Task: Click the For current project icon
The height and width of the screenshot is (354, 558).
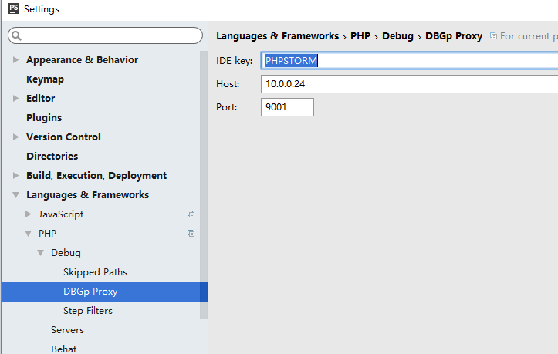Action: click(493, 36)
